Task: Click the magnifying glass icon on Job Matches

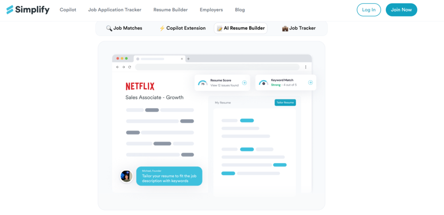Action: (109, 28)
